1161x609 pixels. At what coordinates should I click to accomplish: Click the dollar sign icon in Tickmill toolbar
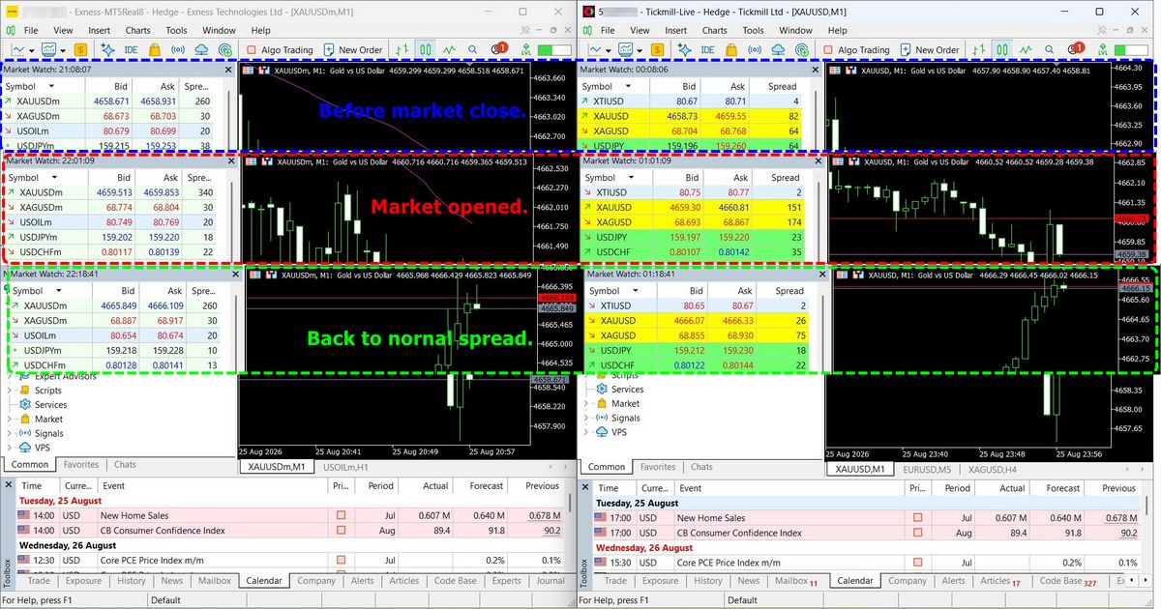pos(657,49)
